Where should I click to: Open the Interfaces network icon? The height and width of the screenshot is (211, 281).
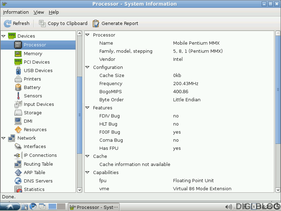(18, 146)
